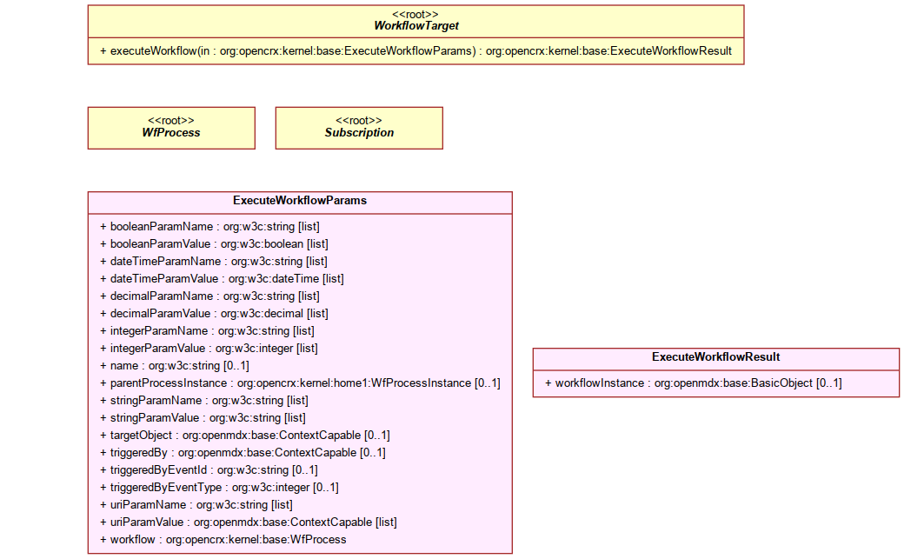Viewport: 904px width, 559px height.
Task: Select the targetObject attribute
Action: (245, 435)
